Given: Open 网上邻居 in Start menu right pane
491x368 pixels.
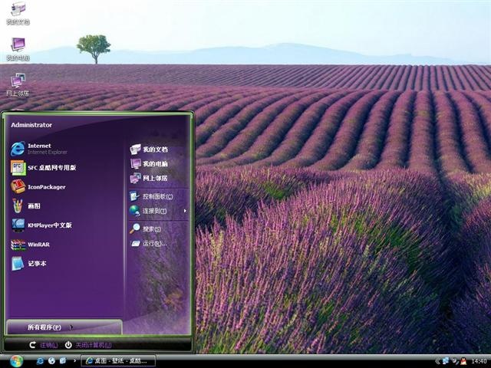Looking at the screenshot, I should 150,178.
